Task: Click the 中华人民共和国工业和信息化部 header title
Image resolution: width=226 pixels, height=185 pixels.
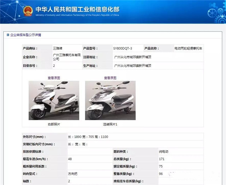Action: 77,10
